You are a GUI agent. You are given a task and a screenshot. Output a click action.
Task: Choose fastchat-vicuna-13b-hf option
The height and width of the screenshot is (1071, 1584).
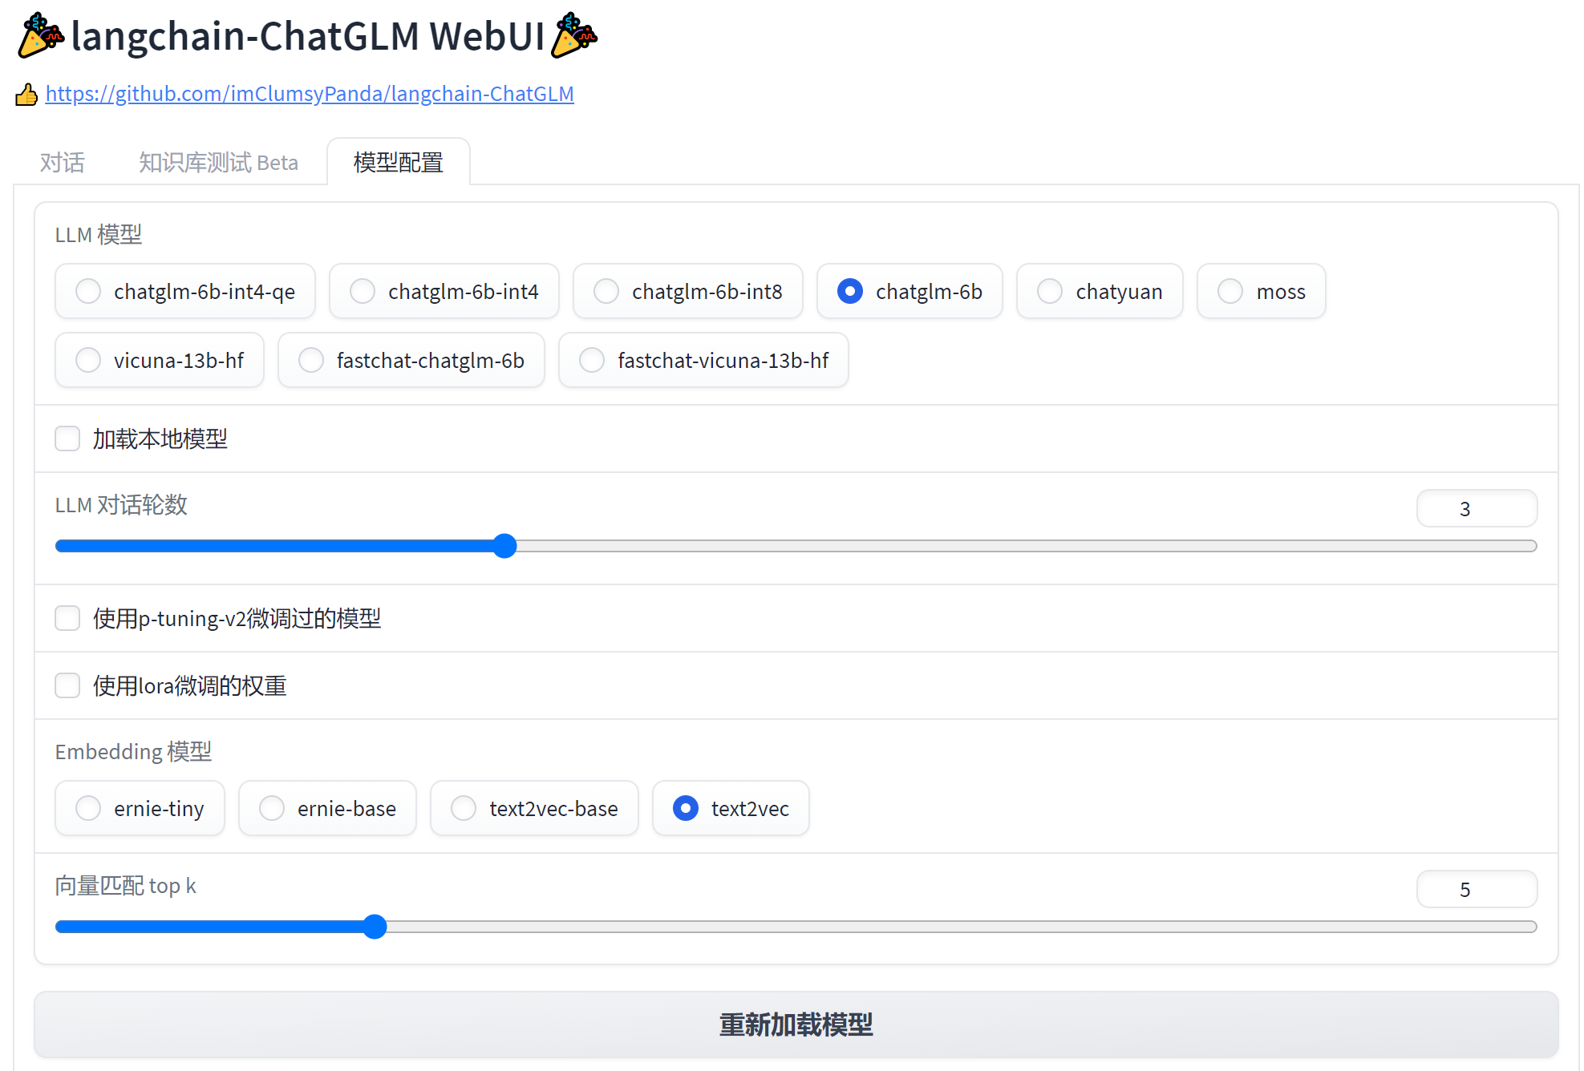coord(592,360)
